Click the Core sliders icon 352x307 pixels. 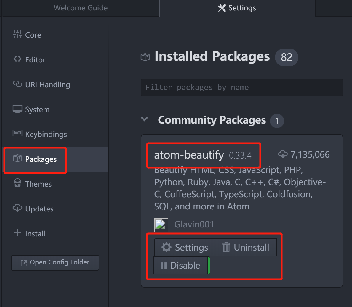[17, 34]
